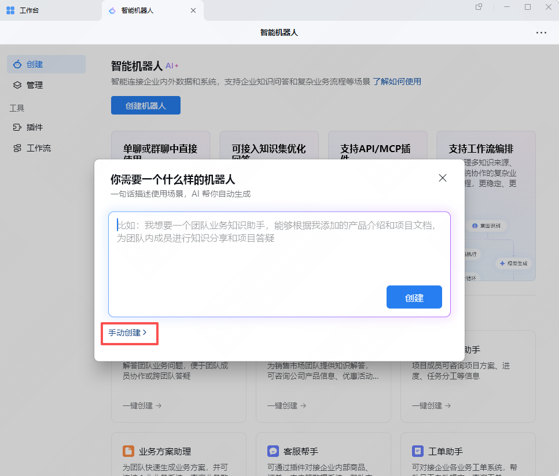559x476 pixels.
Task: Click 一键创建 under 项目成员可咨询 card
Action: tap(431, 405)
